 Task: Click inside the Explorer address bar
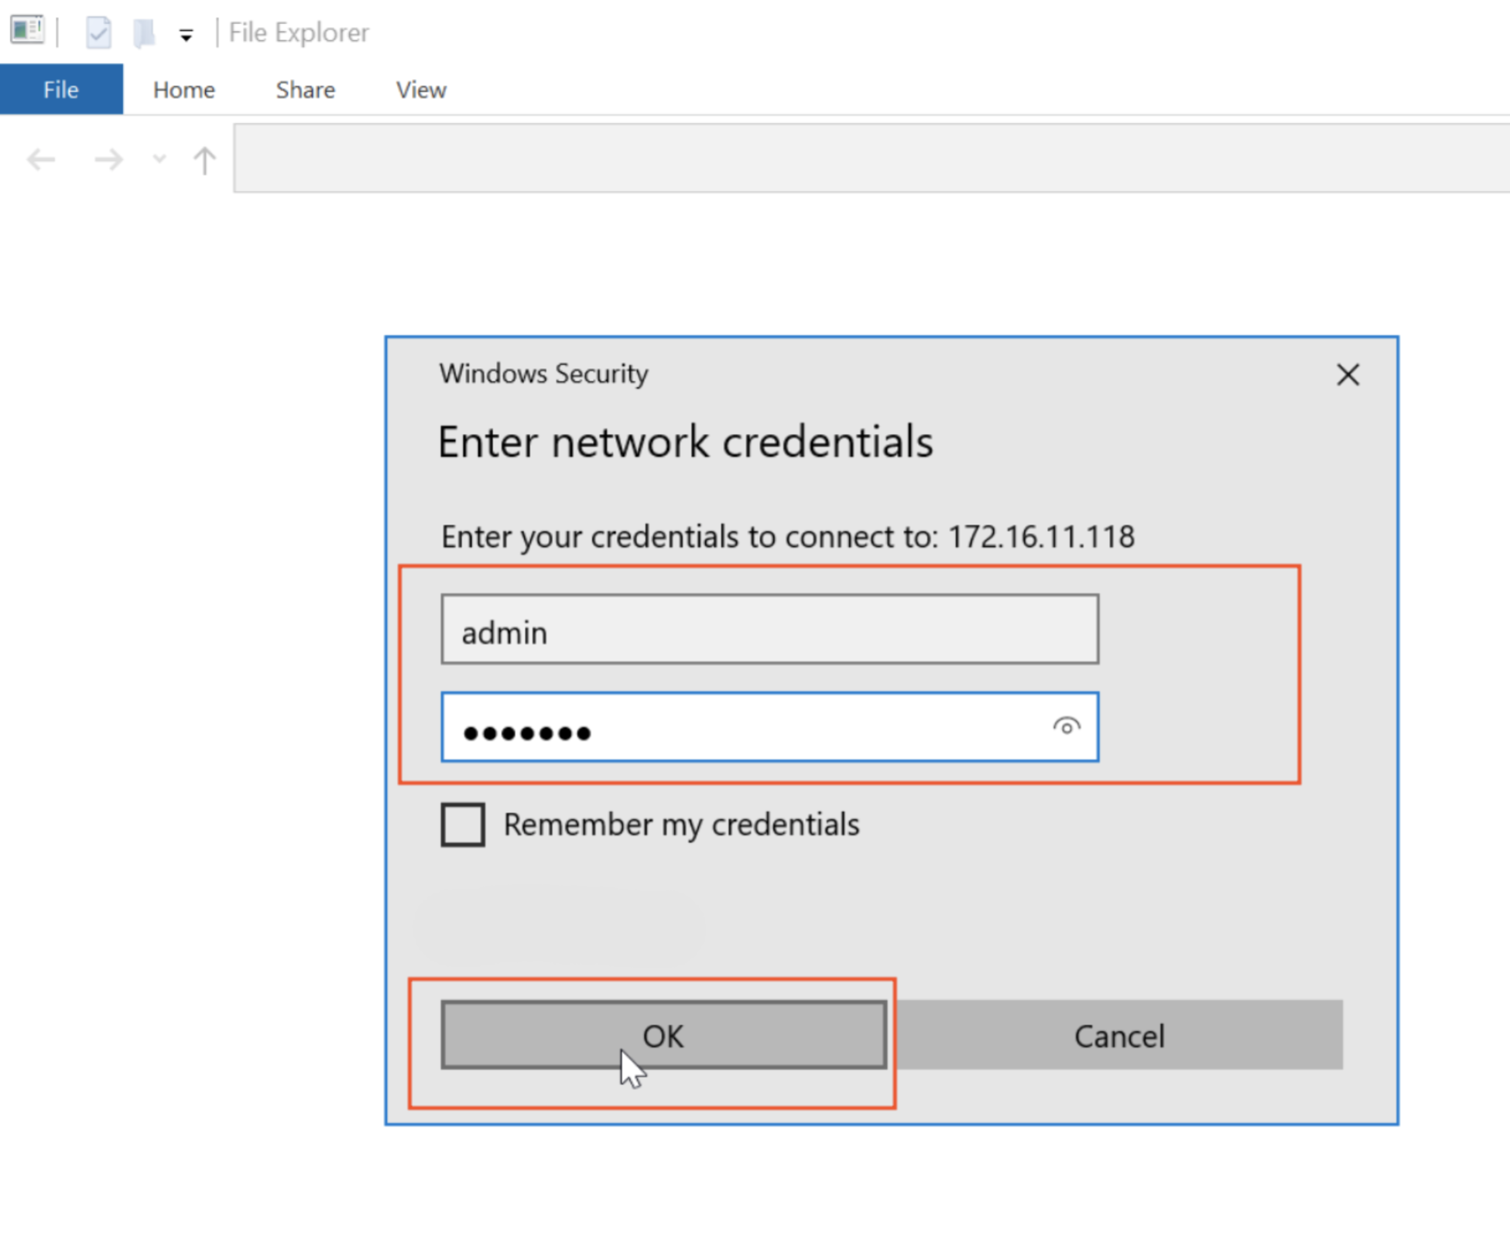(x=851, y=158)
